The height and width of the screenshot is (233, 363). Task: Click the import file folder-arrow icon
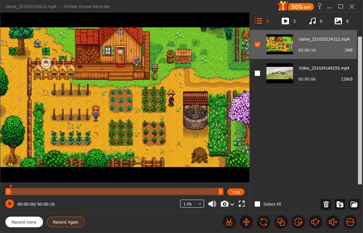click(340, 204)
